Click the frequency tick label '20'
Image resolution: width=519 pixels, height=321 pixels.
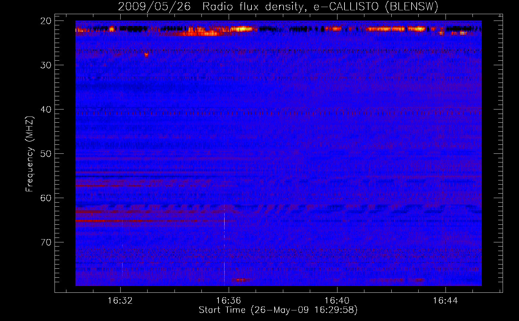(x=47, y=21)
